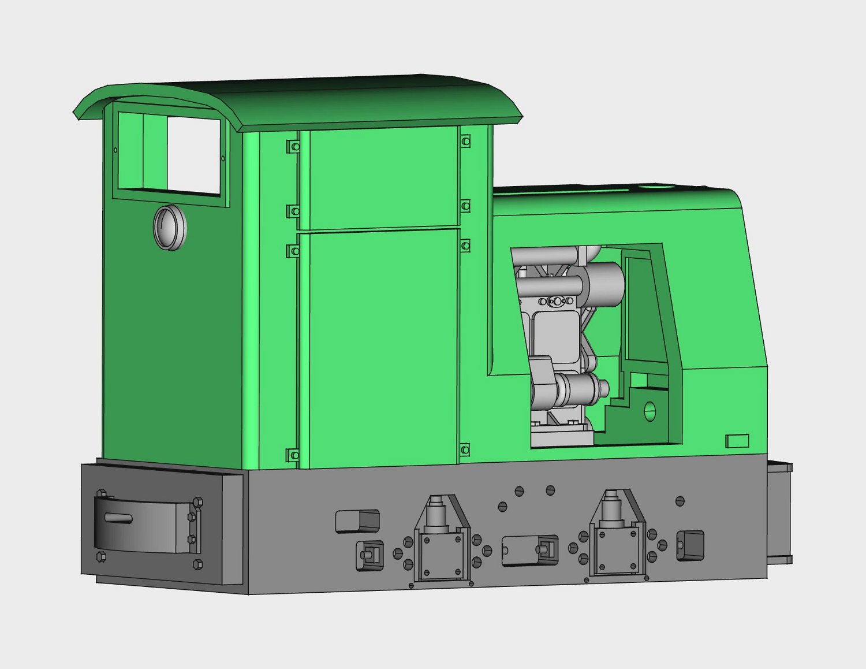Click the bottom hinge right of the lower door
This screenshot has width=866, height=669.
(465, 449)
